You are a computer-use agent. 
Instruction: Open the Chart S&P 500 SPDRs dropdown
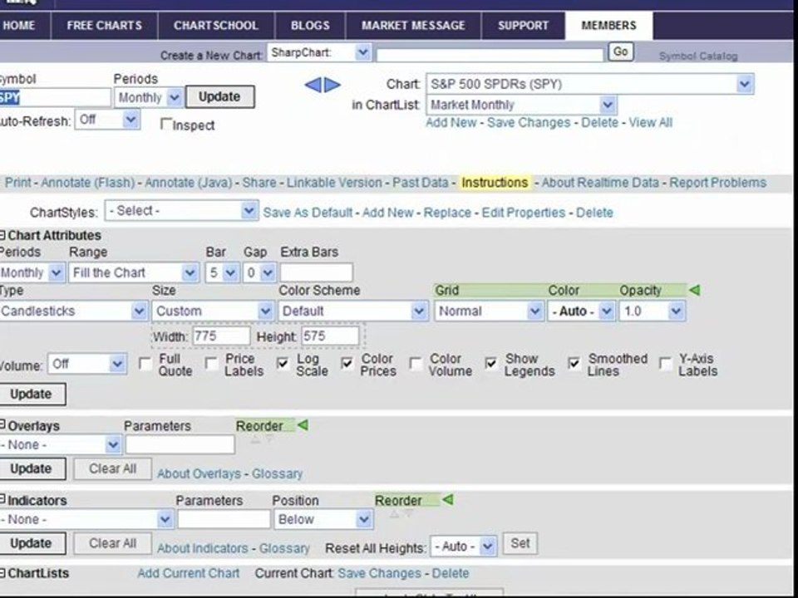pos(590,84)
